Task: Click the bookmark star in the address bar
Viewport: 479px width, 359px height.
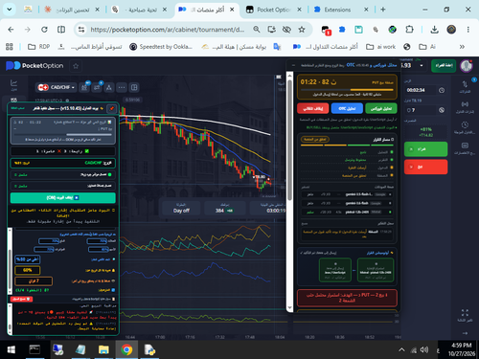Action: 302,30
